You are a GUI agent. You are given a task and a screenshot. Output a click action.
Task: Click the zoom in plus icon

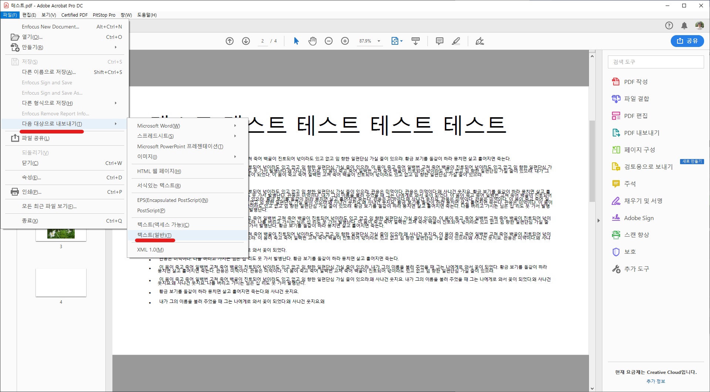(x=345, y=41)
